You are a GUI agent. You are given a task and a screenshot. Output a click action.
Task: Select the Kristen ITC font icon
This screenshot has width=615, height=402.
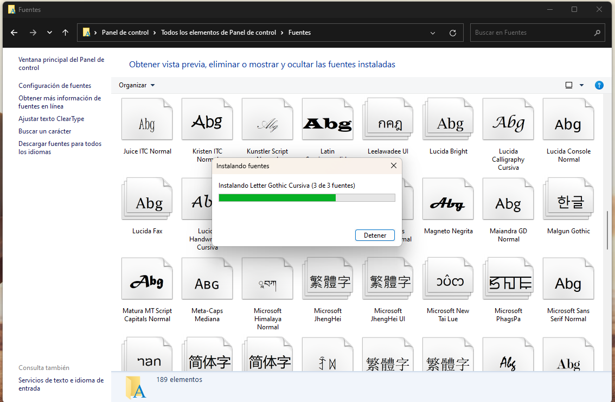[x=207, y=119]
